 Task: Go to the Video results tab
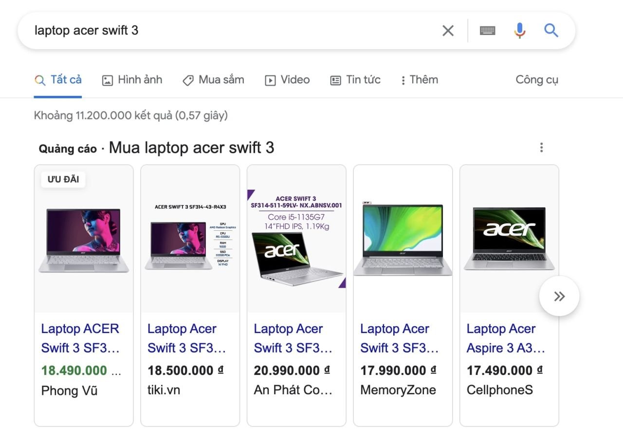coord(287,80)
